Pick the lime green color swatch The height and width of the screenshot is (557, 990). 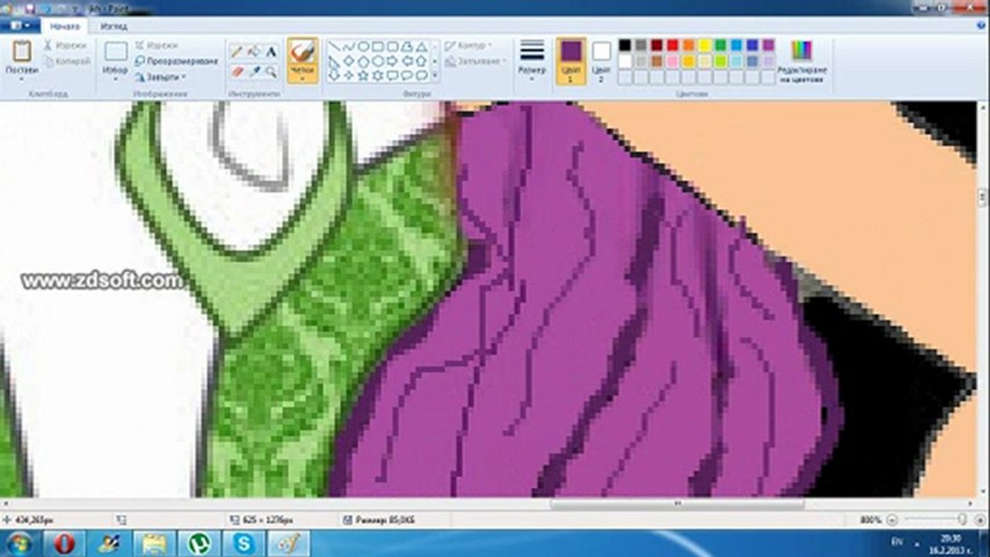click(x=721, y=61)
